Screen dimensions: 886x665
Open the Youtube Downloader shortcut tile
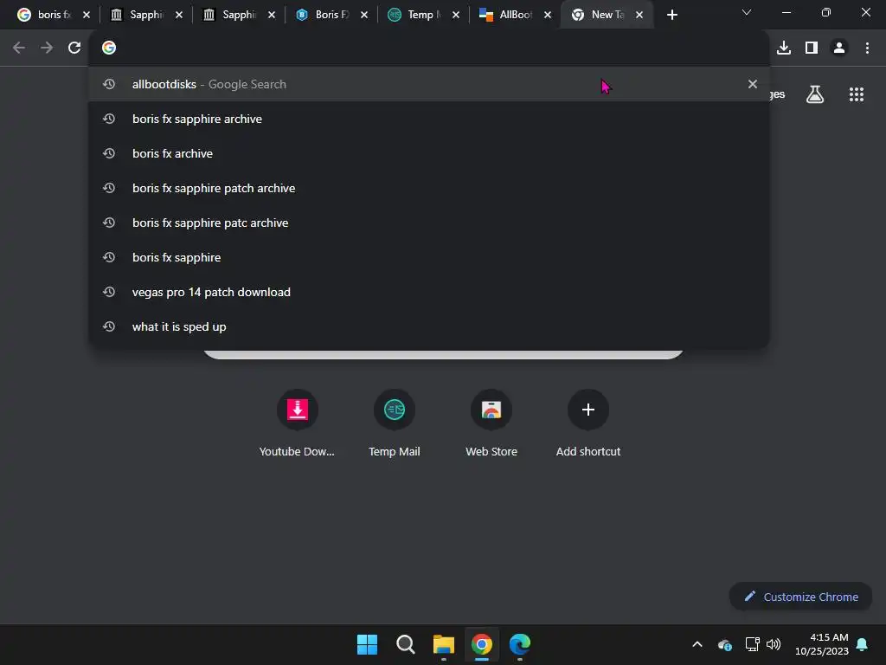point(298,423)
